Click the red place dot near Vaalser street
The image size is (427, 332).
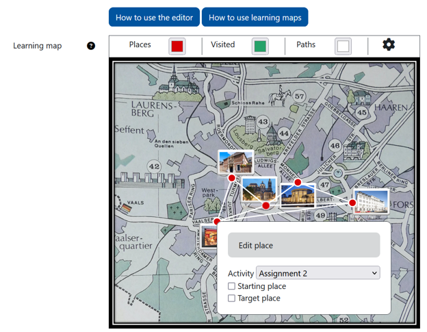pos(217,221)
